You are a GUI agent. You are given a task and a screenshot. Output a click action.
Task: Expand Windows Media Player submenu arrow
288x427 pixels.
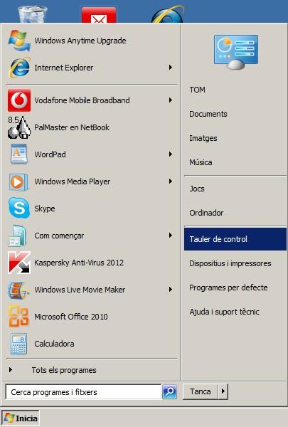tap(171, 181)
